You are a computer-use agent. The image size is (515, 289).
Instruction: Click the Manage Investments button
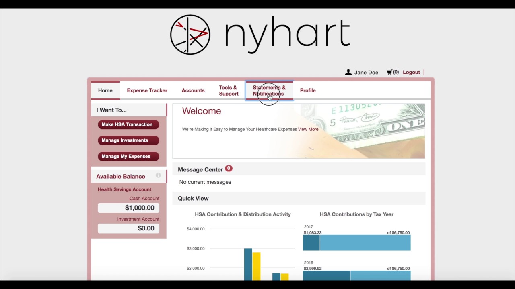pos(128,140)
